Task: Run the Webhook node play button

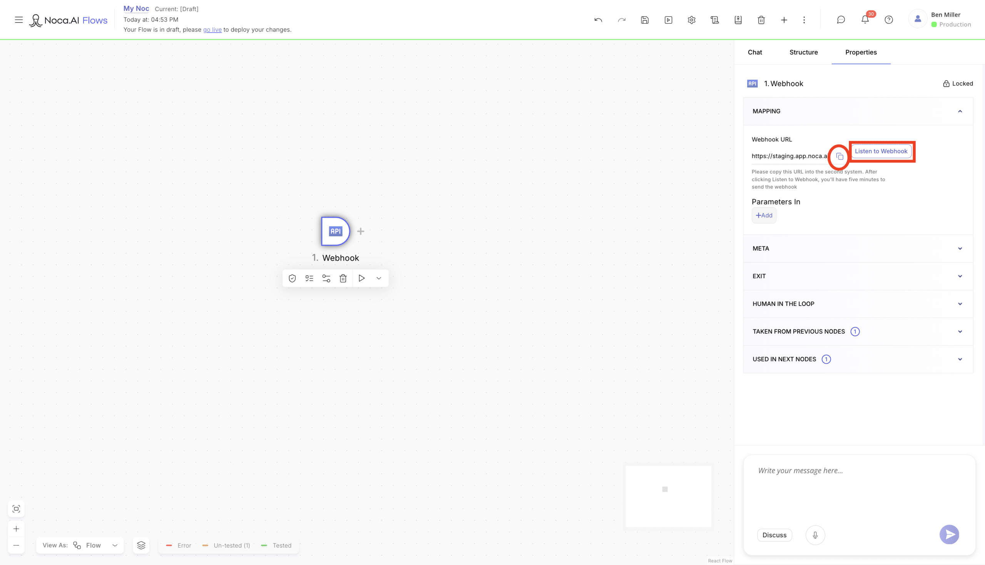Action: [362, 278]
